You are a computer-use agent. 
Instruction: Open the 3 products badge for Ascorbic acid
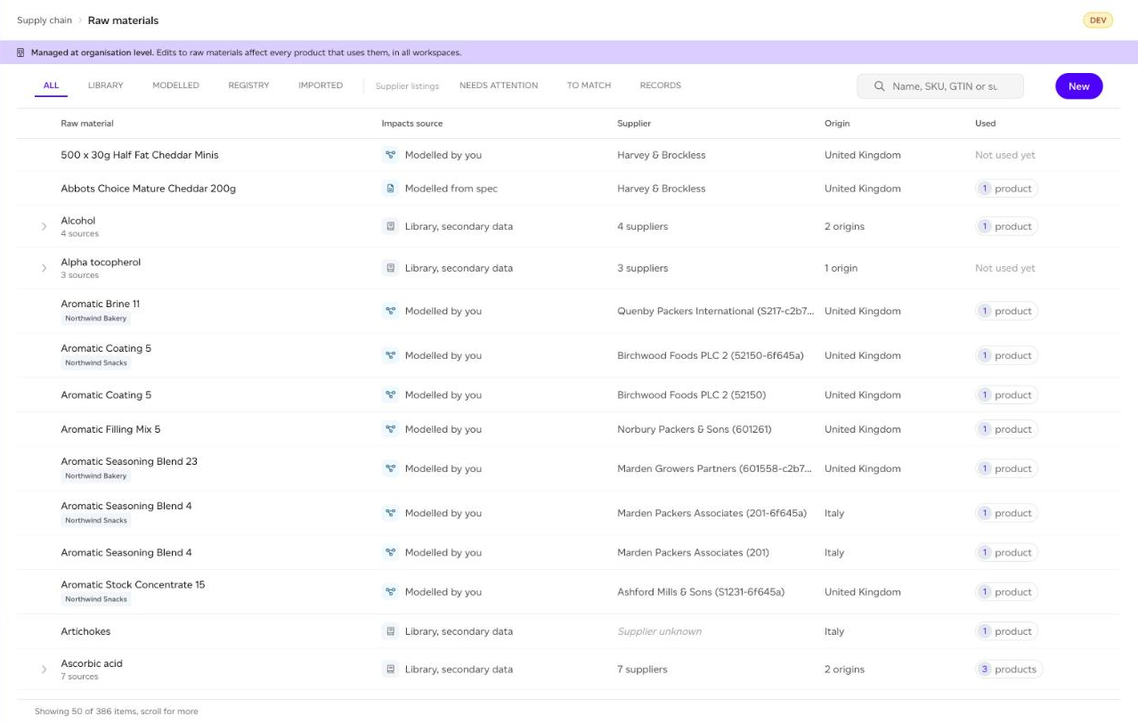click(1009, 670)
